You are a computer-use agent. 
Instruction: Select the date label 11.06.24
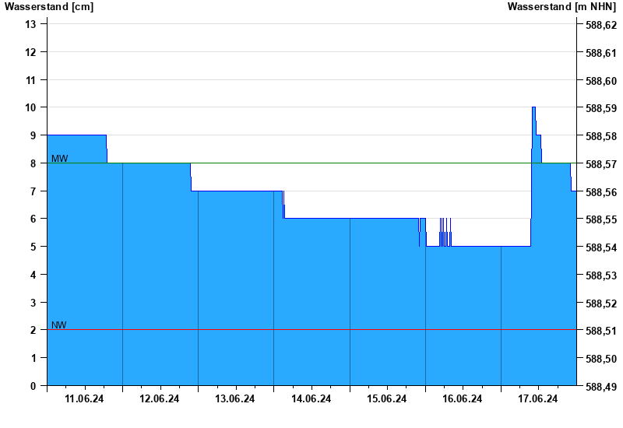pyautogui.click(x=84, y=398)
